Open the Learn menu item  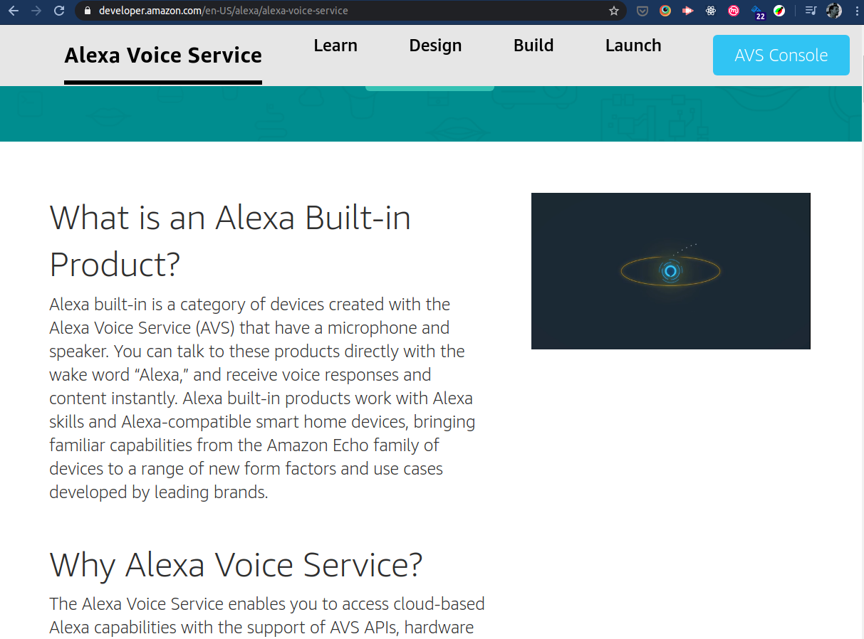point(335,46)
